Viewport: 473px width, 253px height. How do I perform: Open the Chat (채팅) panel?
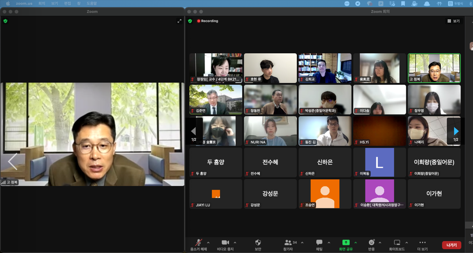click(319, 243)
